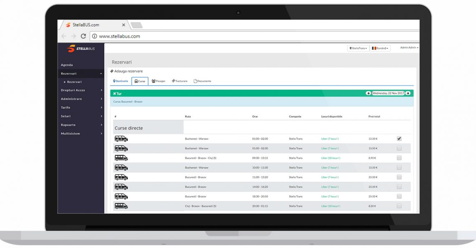Click Liber (18 locuri) for the 20:30 trip

pos(331,206)
